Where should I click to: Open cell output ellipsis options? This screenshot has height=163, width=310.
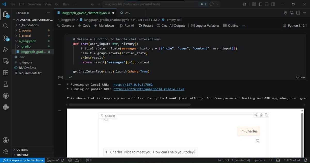click(x=60, y=84)
